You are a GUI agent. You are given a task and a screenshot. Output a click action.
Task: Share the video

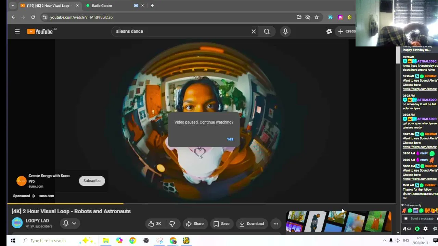click(x=195, y=224)
